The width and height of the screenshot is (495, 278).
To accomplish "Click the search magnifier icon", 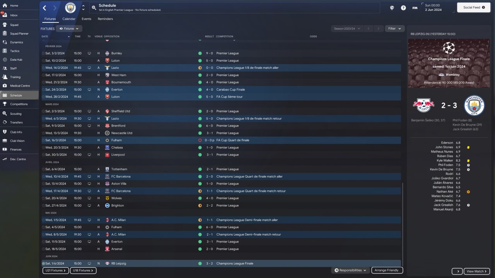I will (x=94, y=7).
